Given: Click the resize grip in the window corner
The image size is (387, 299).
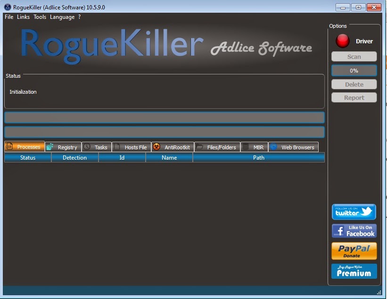Looking at the screenshot, I should tap(379, 292).
